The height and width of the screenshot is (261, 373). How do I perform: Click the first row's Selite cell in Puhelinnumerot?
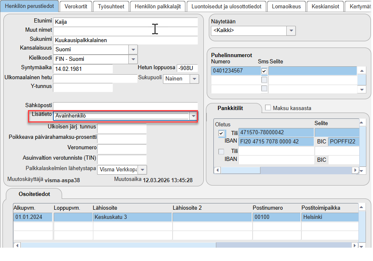pyautogui.click(x=313, y=70)
